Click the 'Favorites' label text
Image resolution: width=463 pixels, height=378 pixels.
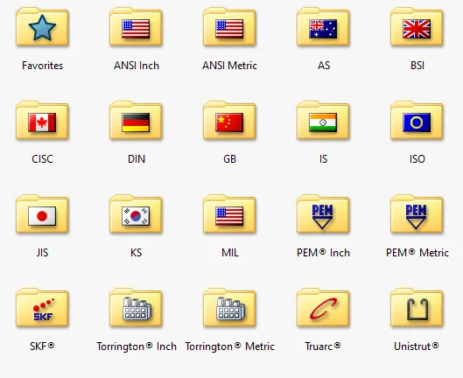pyautogui.click(x=43, y=66)
